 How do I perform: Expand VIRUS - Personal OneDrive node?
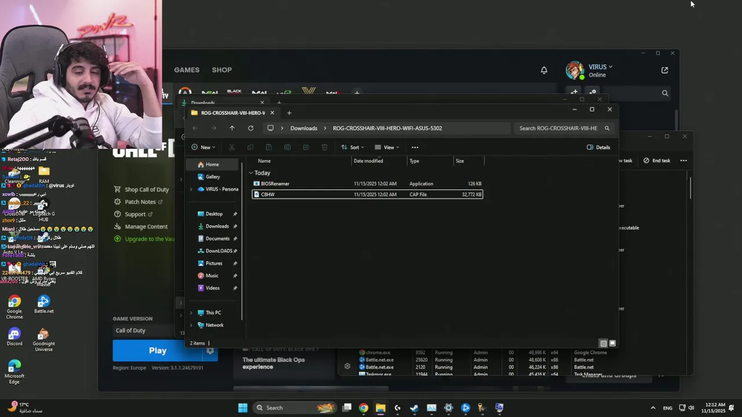191,189
